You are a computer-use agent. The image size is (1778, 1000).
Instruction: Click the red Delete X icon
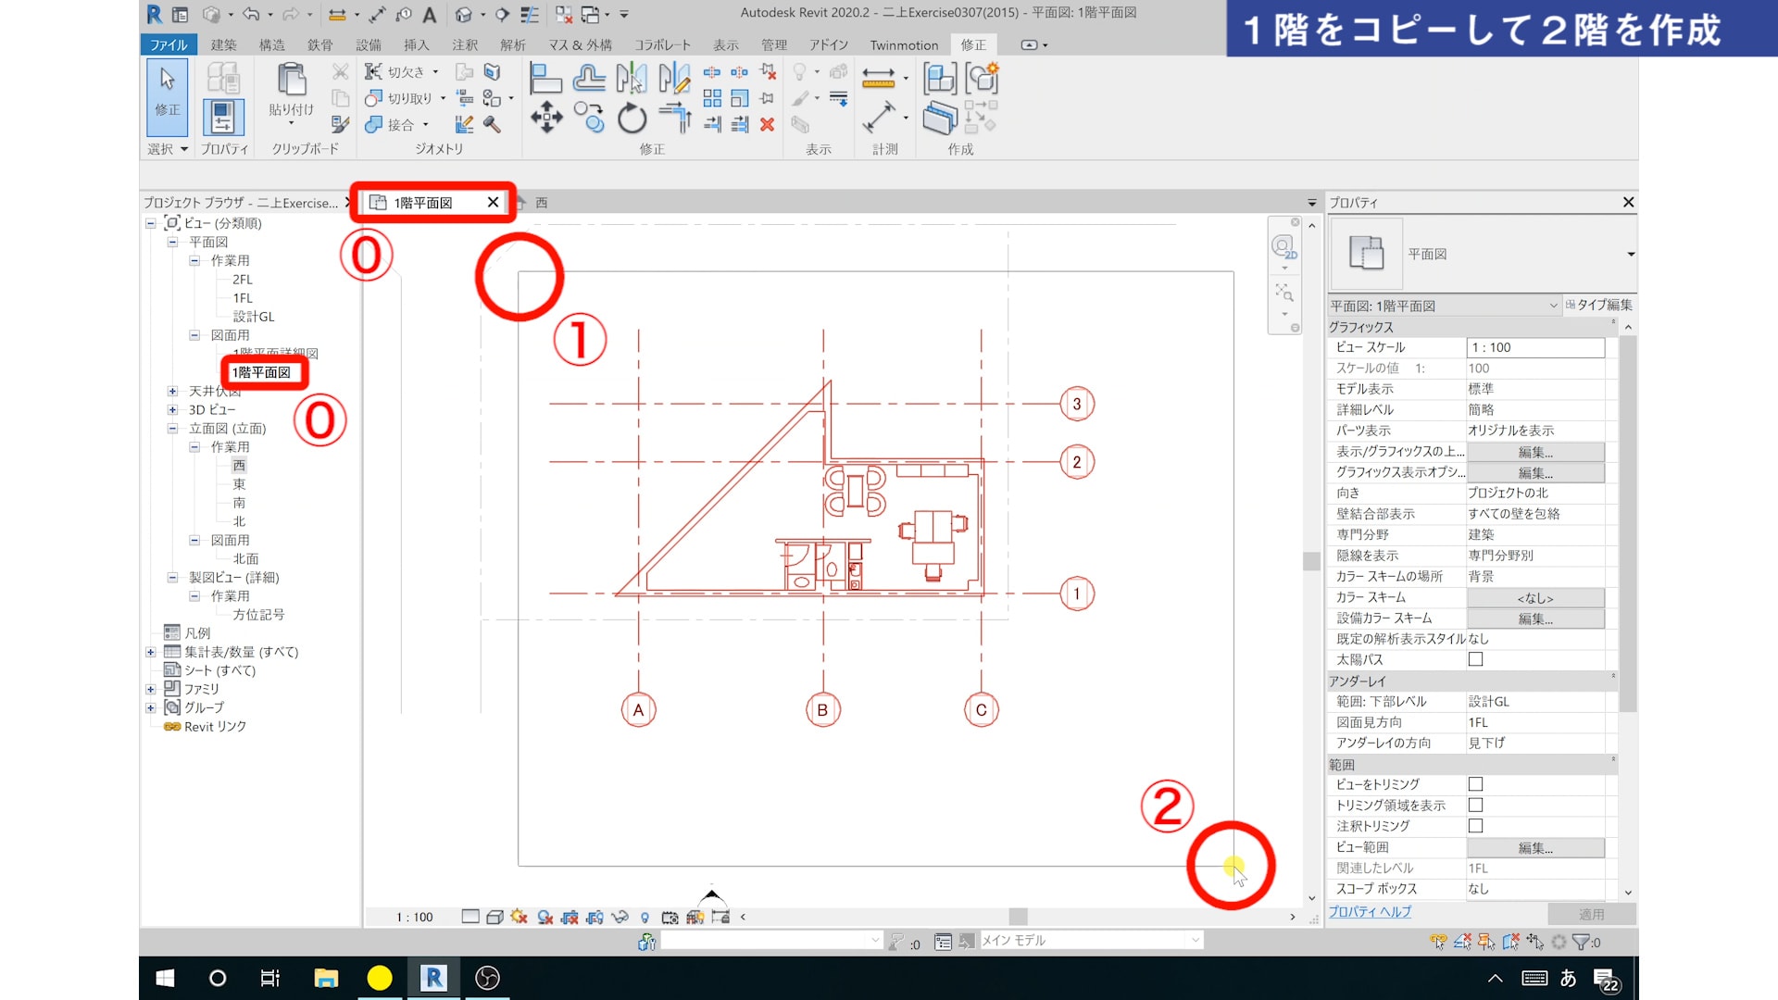click(x=767, y=124)
